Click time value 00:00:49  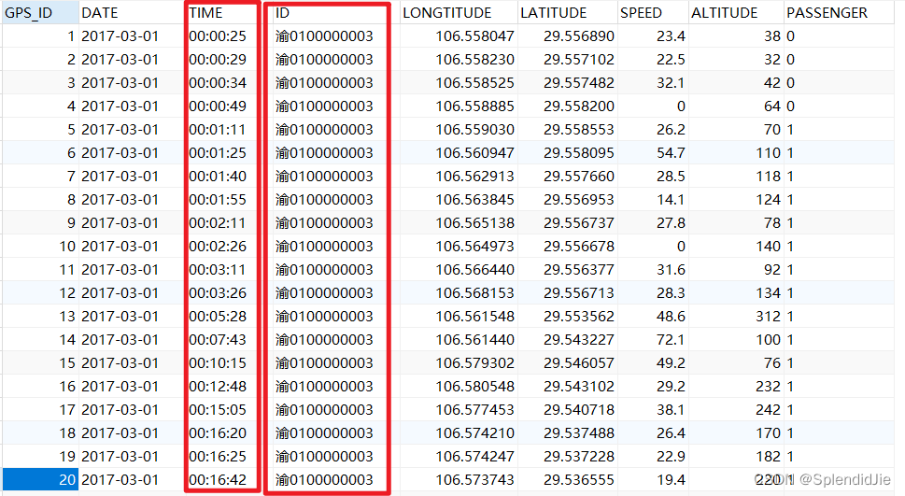pyautogui.click(x=218, y=106)
